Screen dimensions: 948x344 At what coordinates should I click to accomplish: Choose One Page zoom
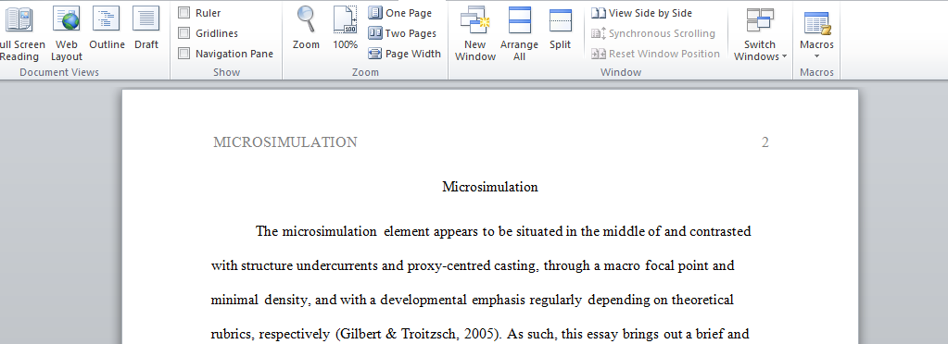[400, 13]
